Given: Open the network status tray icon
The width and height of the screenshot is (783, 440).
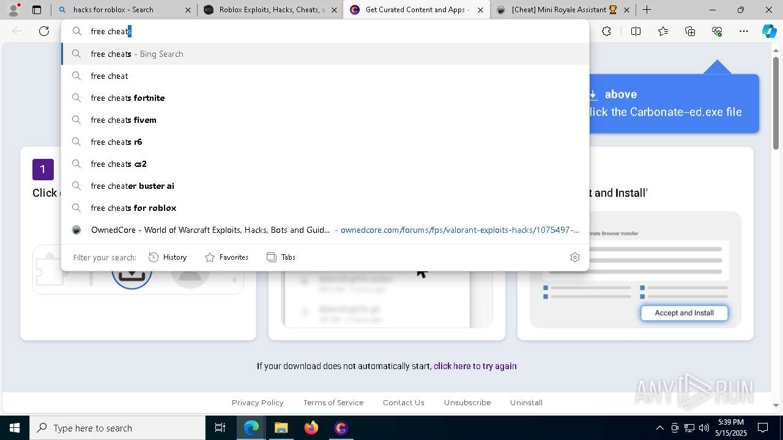Looking at the screenshot, I should (x=689, y=428).
